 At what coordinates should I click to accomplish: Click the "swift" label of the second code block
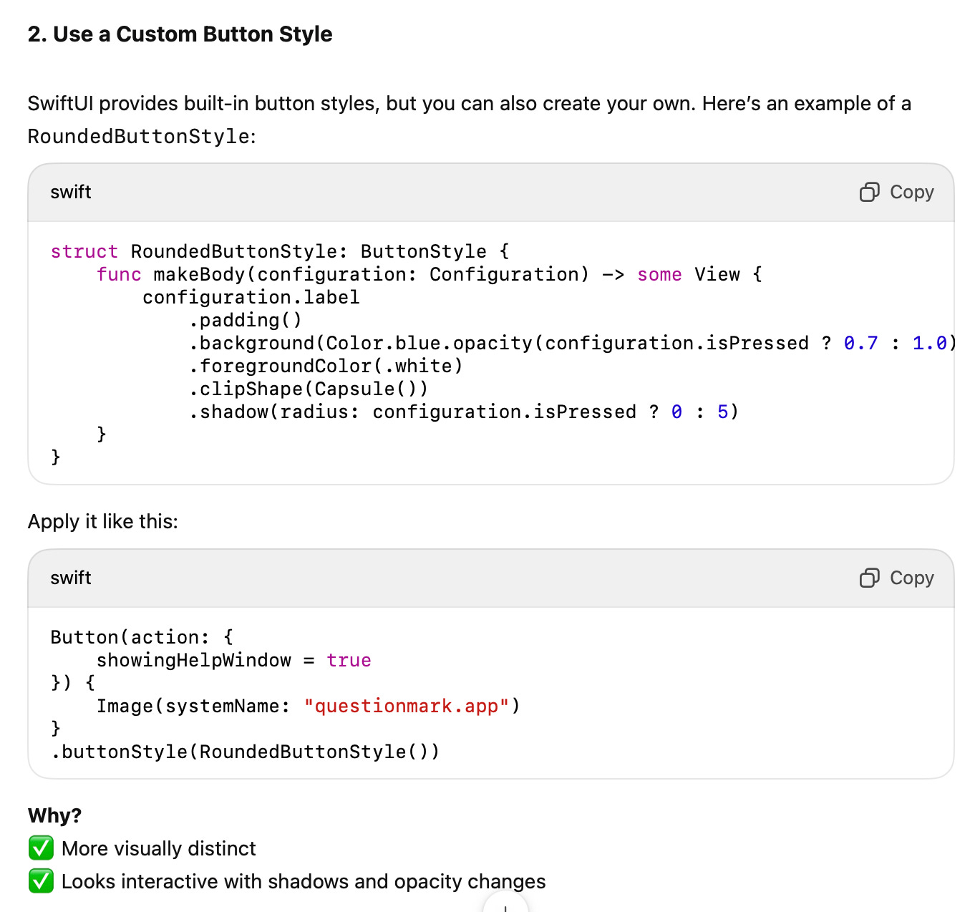click(71, 578)
